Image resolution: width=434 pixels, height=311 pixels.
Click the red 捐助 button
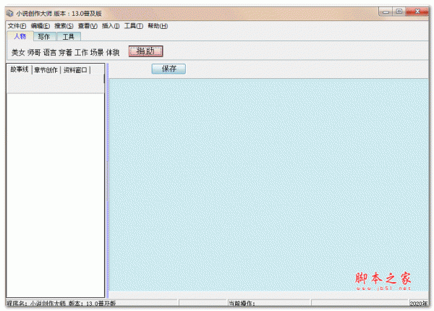[145, 51]
